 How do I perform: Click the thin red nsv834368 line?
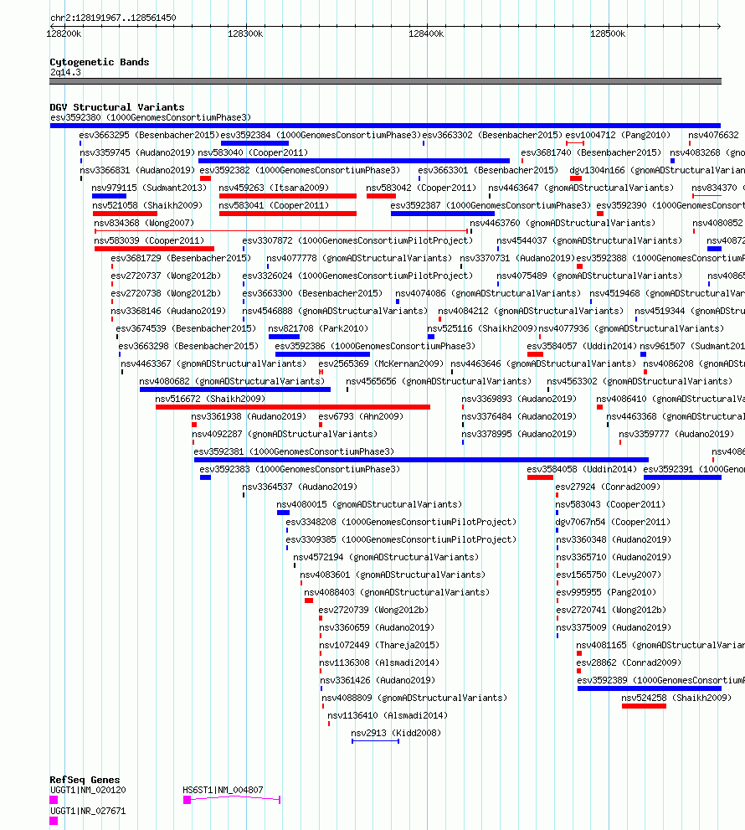click(x=281, y=231)
